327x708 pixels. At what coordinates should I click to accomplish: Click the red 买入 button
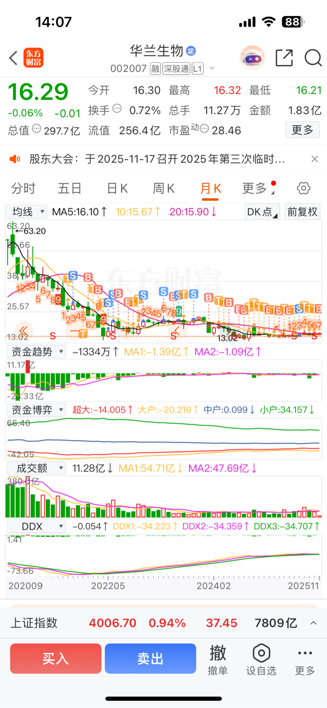click(56, 659)
